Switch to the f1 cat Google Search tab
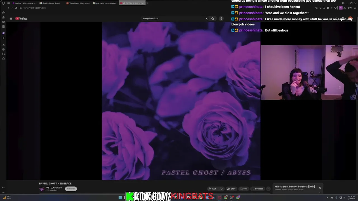This screenshot has height=201, width=358. click(51, 3)
